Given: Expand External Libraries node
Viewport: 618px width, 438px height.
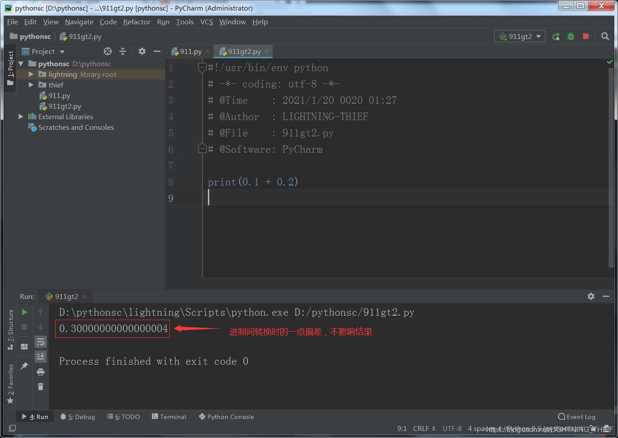Looking at the screenshot, I should tap(21, 117).
